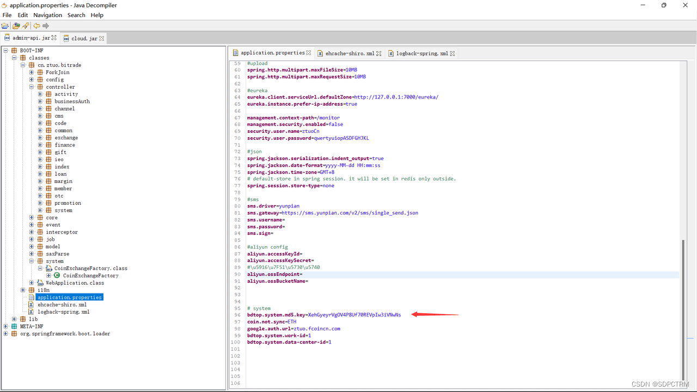Switch to the logback-spring.xml tab
The height and width of the screenshot is (392, 697).
[422, 53]
